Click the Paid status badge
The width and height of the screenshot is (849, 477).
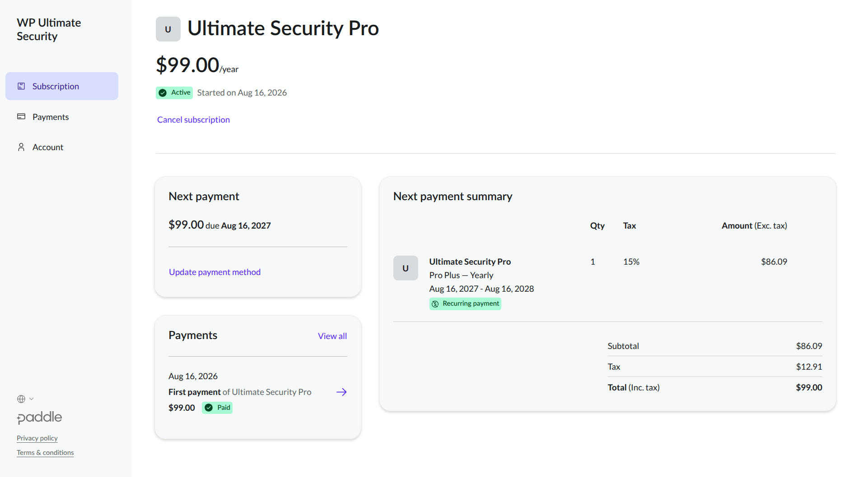click(x=217, y=408)
